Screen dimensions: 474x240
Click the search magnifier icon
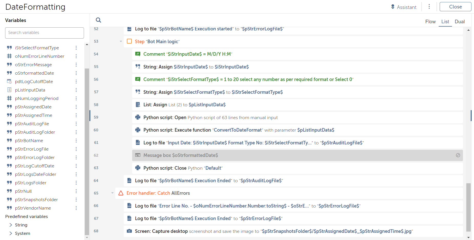(98, 20)
